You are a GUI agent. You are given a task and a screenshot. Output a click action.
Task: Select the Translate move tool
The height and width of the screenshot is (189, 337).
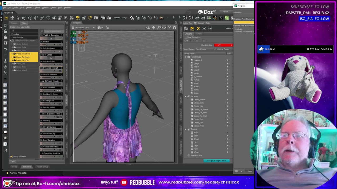point(36,18)
